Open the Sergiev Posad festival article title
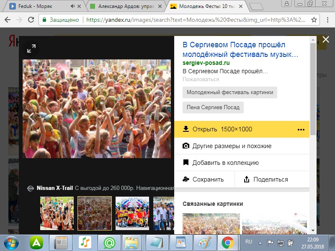 point(240,49)
